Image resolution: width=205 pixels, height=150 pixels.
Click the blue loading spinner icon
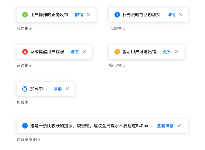[x=25, y=89]
